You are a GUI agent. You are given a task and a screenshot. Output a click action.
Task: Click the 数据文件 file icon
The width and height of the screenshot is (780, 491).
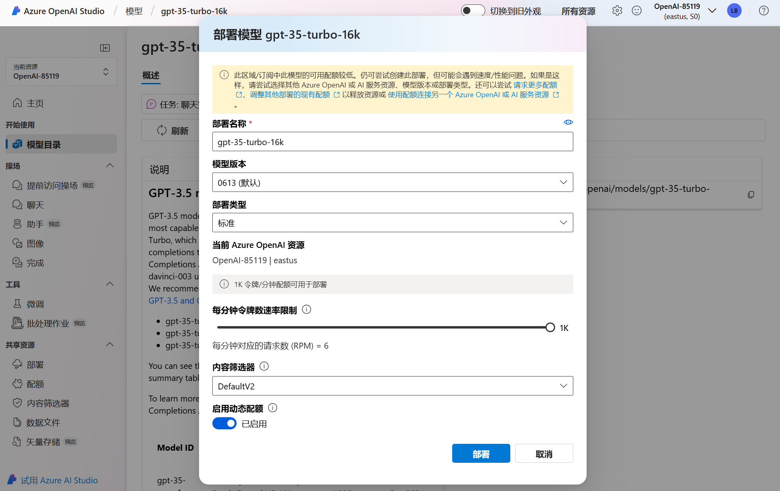(17, 422)
